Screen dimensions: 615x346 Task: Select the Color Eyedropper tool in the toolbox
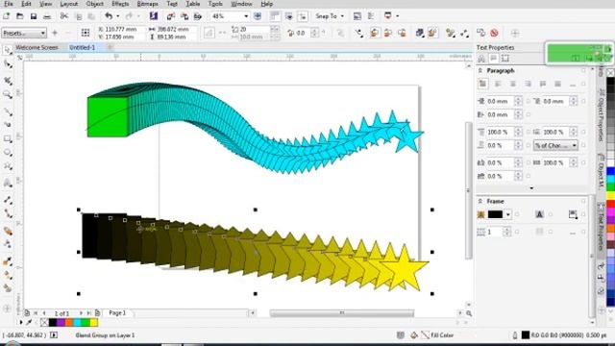click(x=8, y=261)
